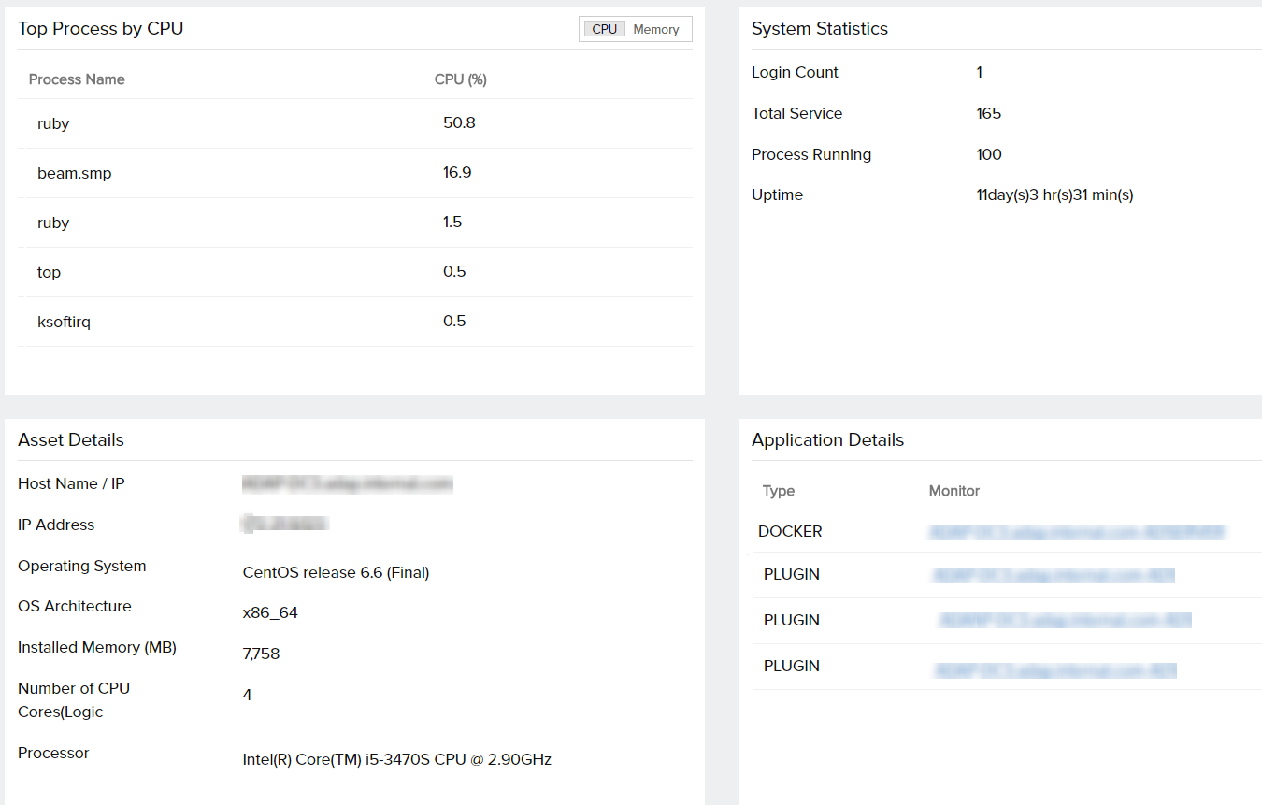Click the ksoftirq process name

64,321
